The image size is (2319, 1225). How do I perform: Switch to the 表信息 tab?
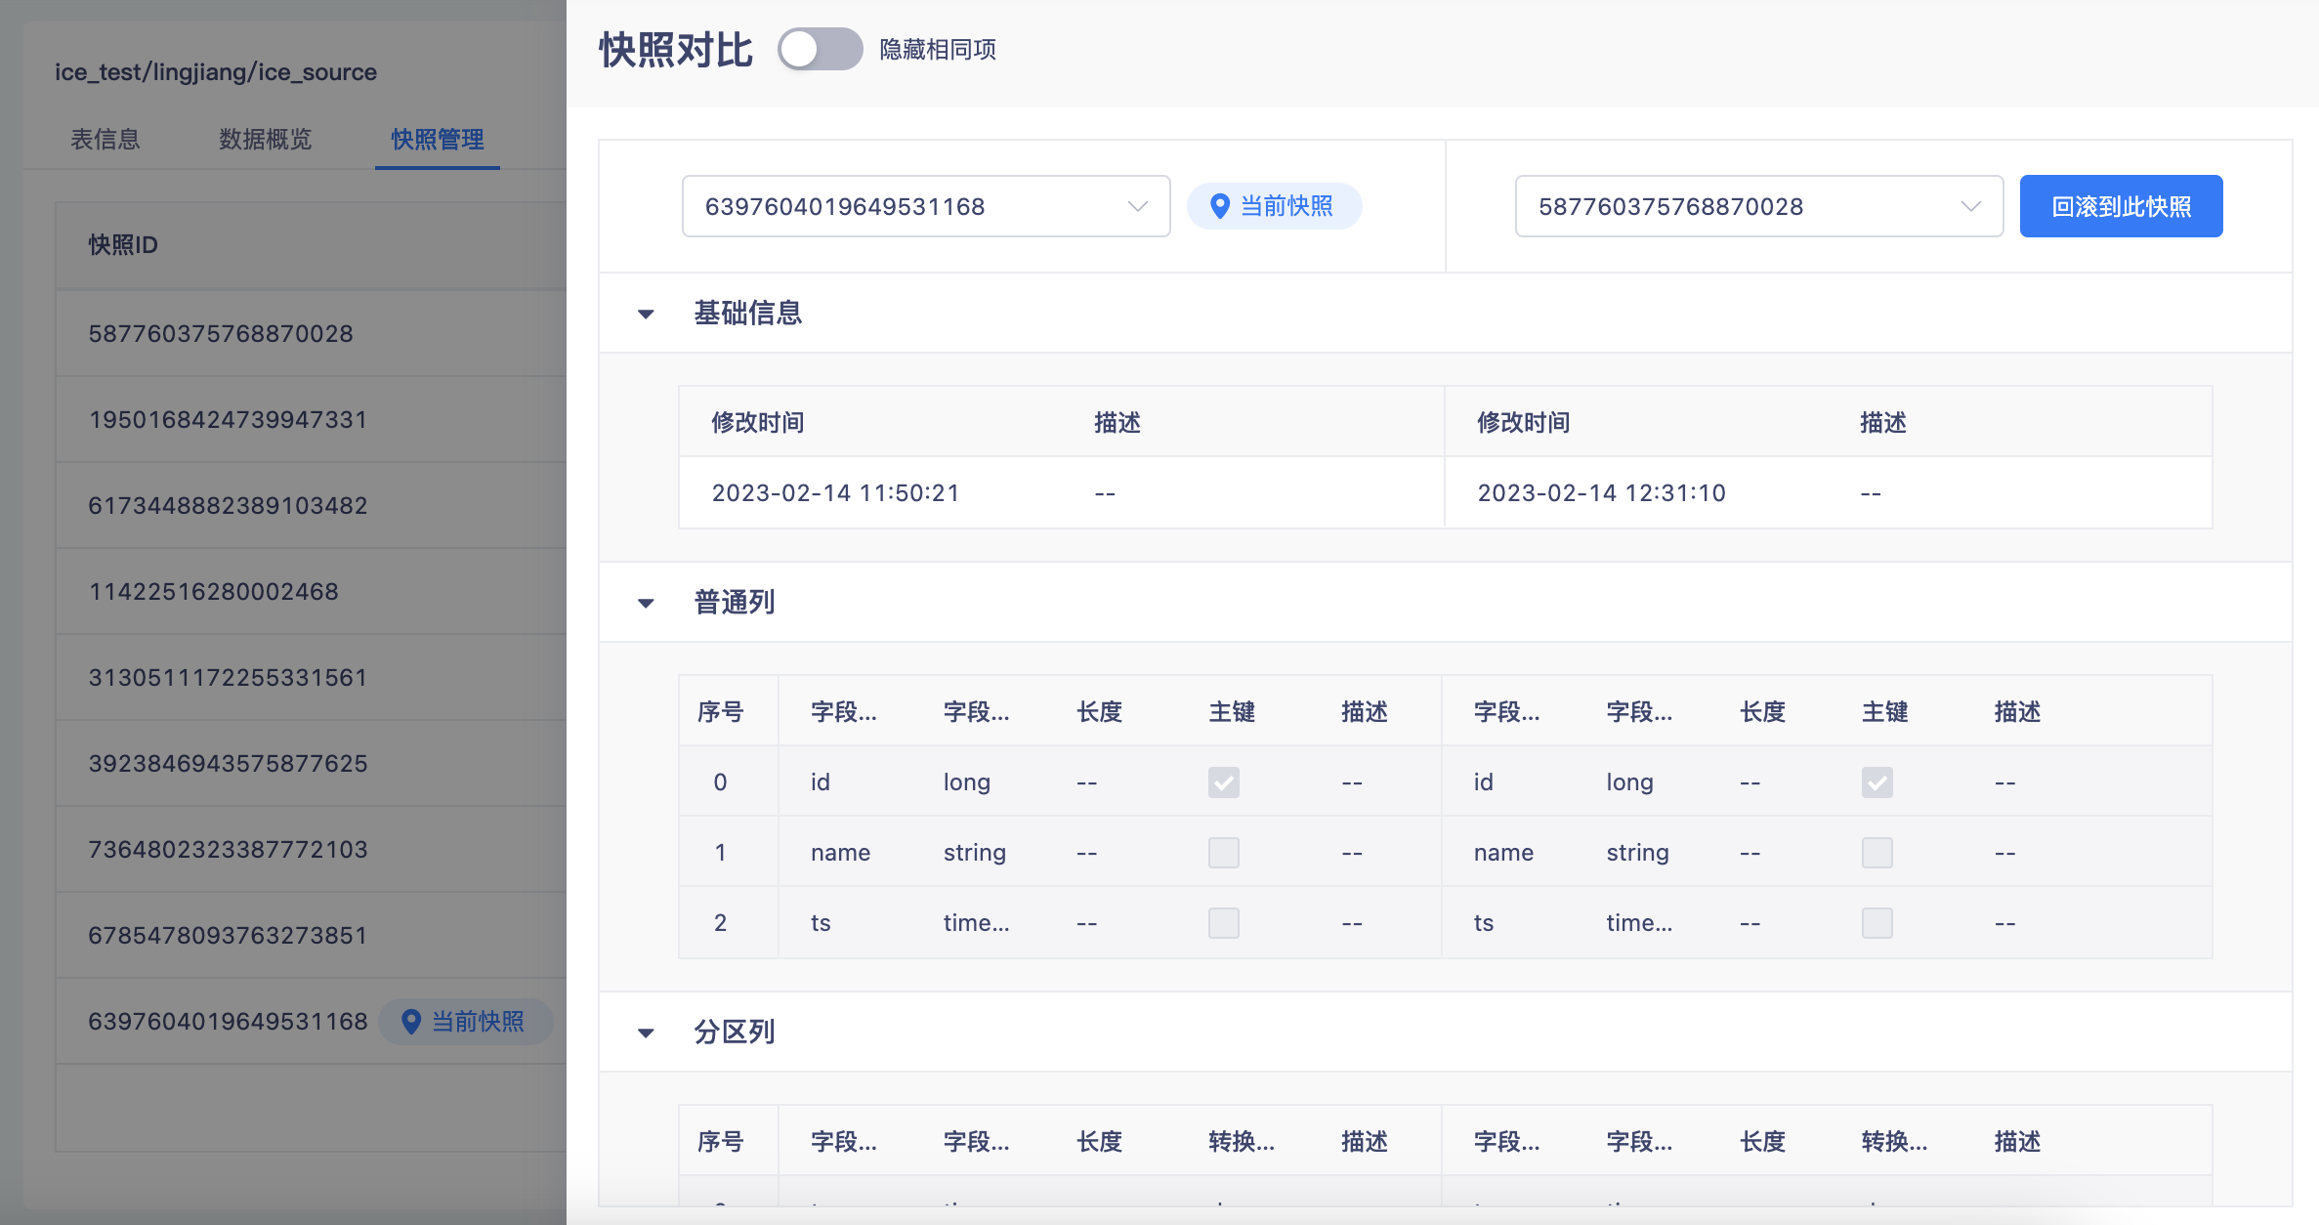pos(105,139)
